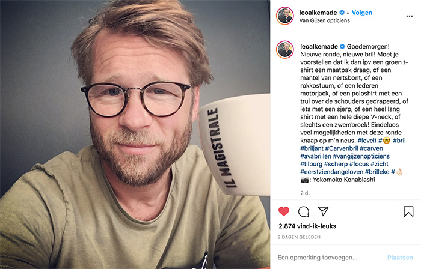Screen dimensions: 421x269
Task: Save the post with the bookmark icon
Action: point(408,211)
